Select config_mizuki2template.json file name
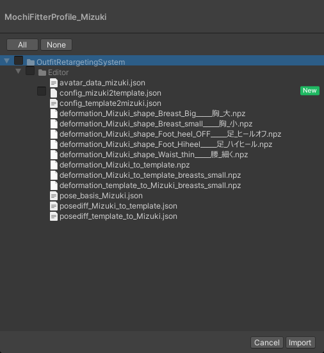Screen dimensions: 324x353 (x=110, y=93)
